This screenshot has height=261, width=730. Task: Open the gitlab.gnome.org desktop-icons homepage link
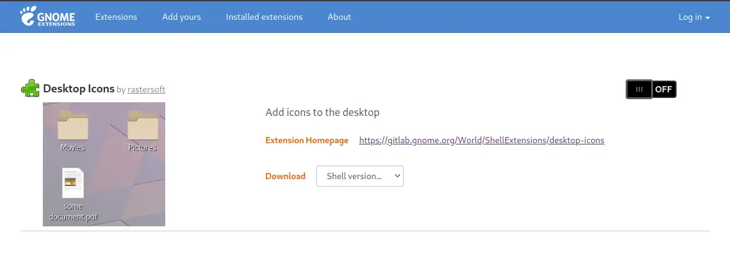point(481,140)
